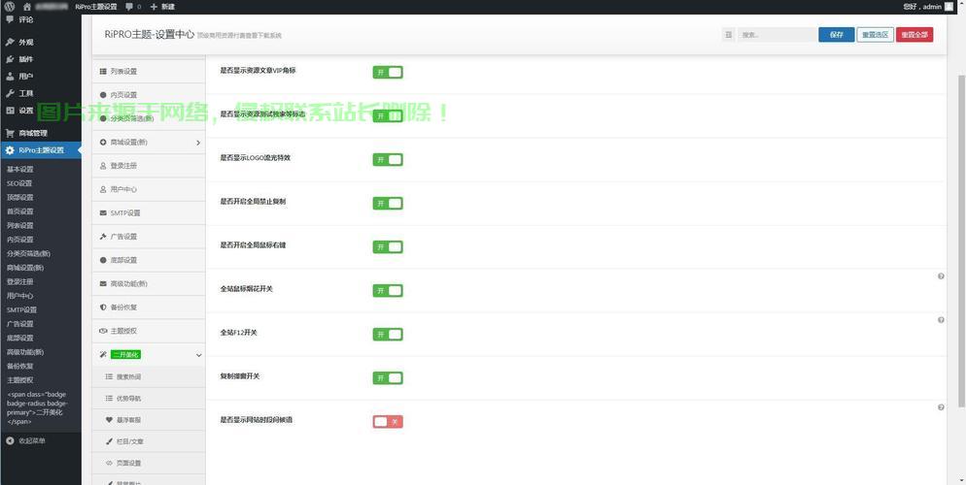Collapse the 二开美化 section
Image resolution: width=966 pixels, height=485 pixels.
pos(198,355)
